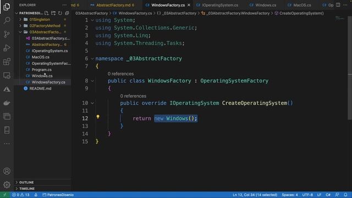
Task: Collapse all folders in Explorer
Action: 67,13
